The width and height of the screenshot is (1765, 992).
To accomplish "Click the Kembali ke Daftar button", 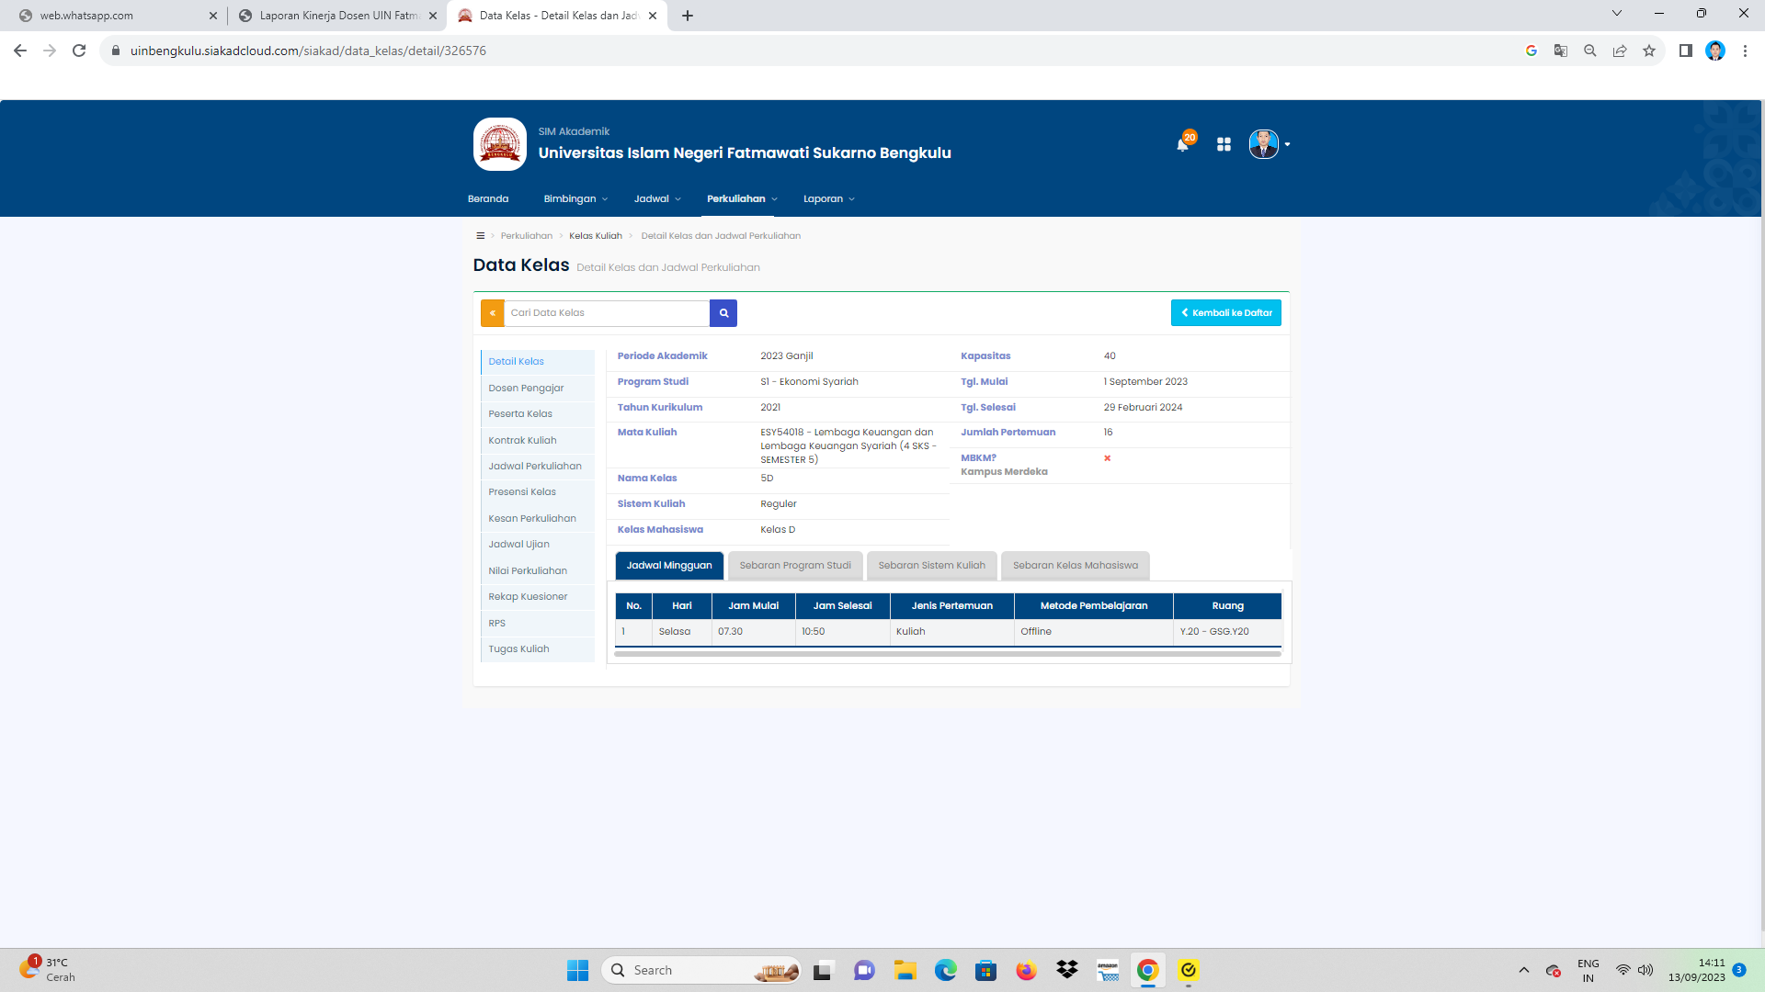I will [1225, 313].
